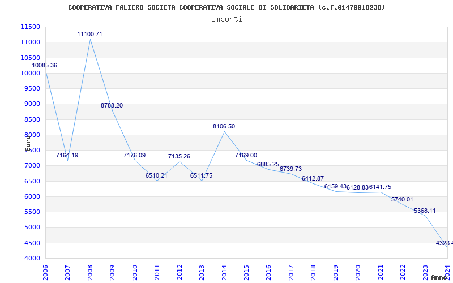Click the 6511.75 value label
The image size is (453, 283).
(202, 175)
